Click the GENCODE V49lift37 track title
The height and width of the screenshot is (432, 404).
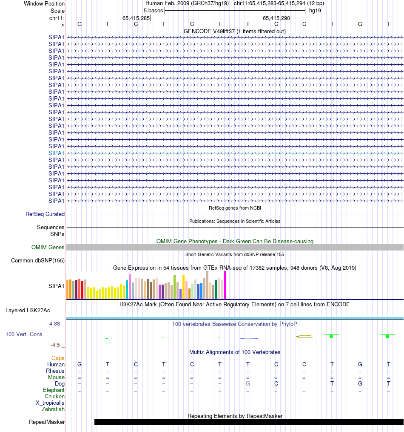tap(235, 32)
